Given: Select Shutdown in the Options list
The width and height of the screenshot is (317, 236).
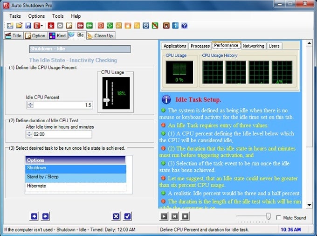Looking at the screenshot, I should (x=76, y=169).
